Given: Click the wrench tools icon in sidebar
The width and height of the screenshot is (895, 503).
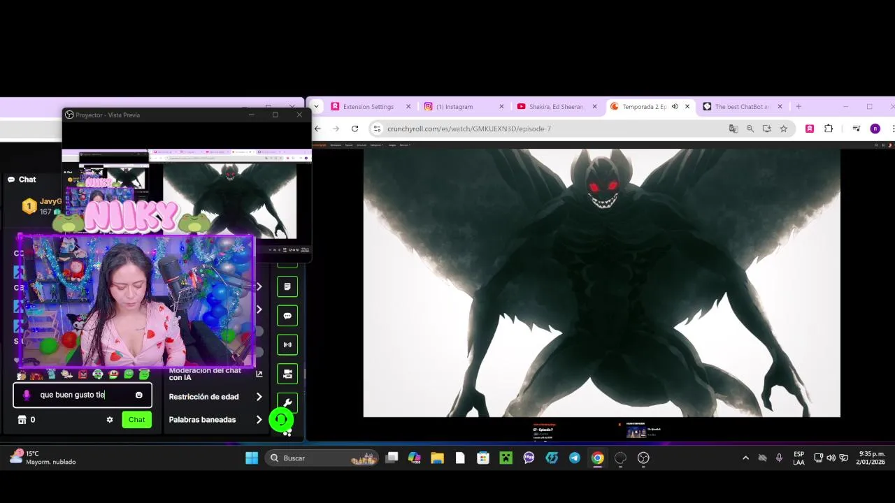Looking at the screenshot, I should 287,403.
